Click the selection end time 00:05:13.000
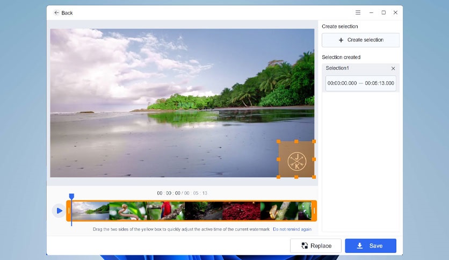 [x=379, y=83]
